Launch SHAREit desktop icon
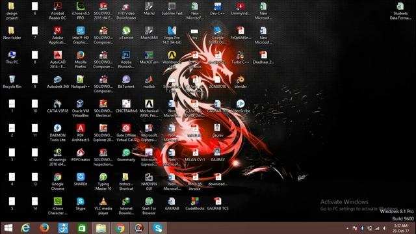The image size is (416, 234). click(81, 179)
